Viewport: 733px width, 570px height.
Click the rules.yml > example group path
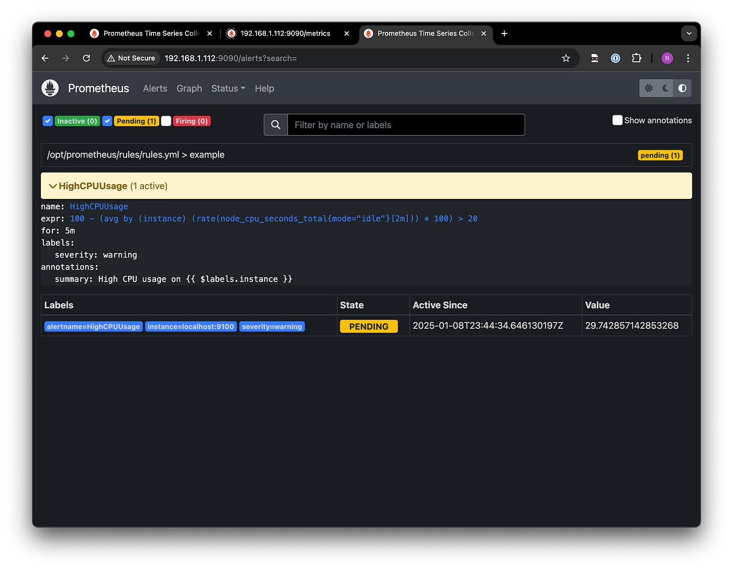(136, 154)
